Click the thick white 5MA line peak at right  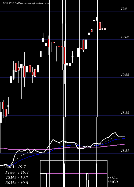click(x=115, y=133)
